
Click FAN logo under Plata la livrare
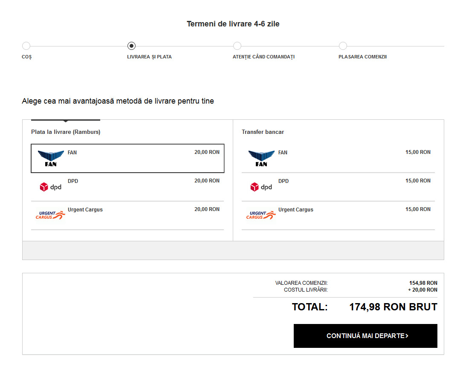tap(50, 158)
